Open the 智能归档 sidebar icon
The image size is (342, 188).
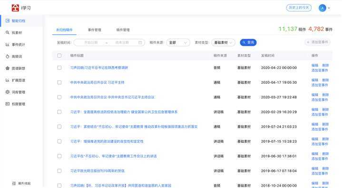click(8, 21)
